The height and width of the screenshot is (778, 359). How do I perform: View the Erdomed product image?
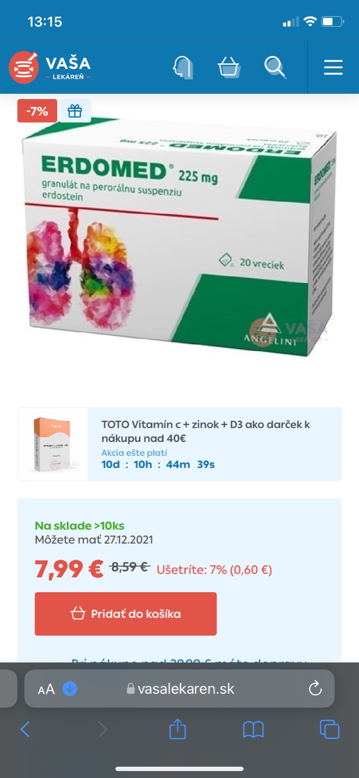click(179, 237)
